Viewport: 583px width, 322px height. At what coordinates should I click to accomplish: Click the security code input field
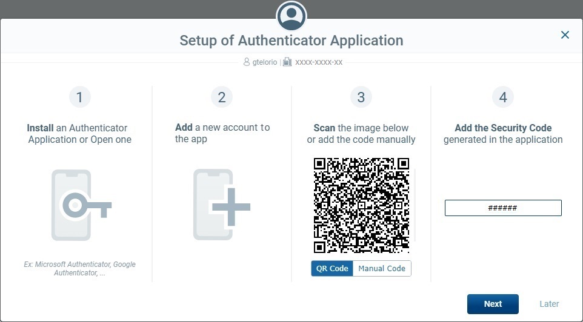click(502, 208)
